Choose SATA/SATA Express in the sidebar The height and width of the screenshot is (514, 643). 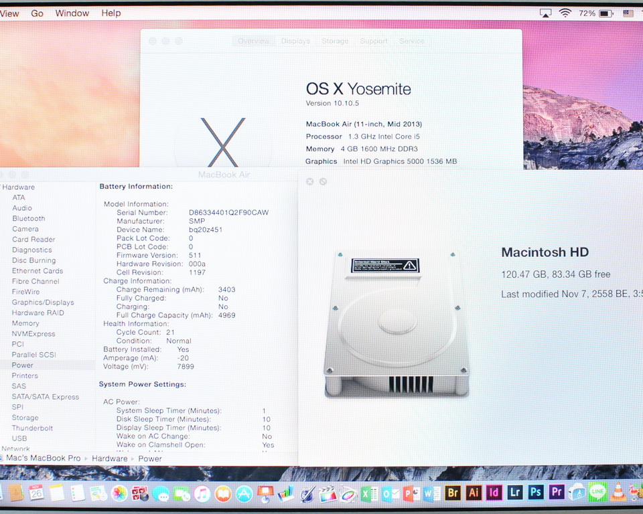point(46,396)
